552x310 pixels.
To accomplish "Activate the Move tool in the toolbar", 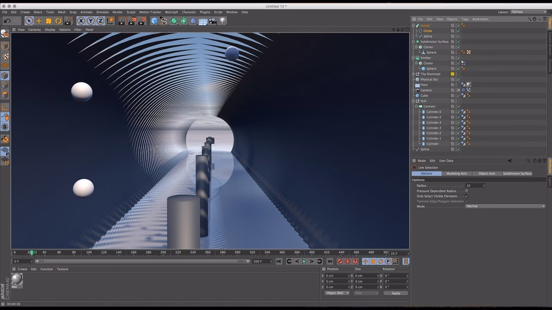I will (39, 21).
